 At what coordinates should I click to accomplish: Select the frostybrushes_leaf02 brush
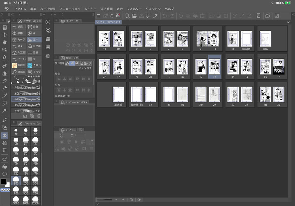(26, 87)
